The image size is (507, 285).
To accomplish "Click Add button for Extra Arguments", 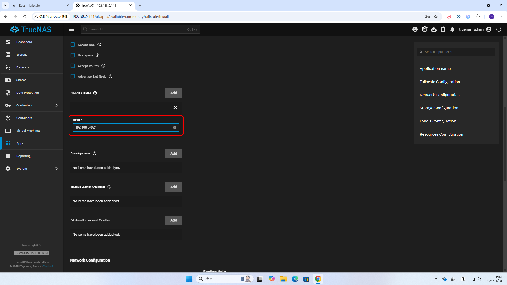I will coord(173,153).
